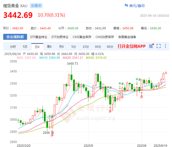The height and width of the screenshot is (147, 172).
Task: Click the 2025/6/16 date axis label
Action: click(x=160, y=146)
